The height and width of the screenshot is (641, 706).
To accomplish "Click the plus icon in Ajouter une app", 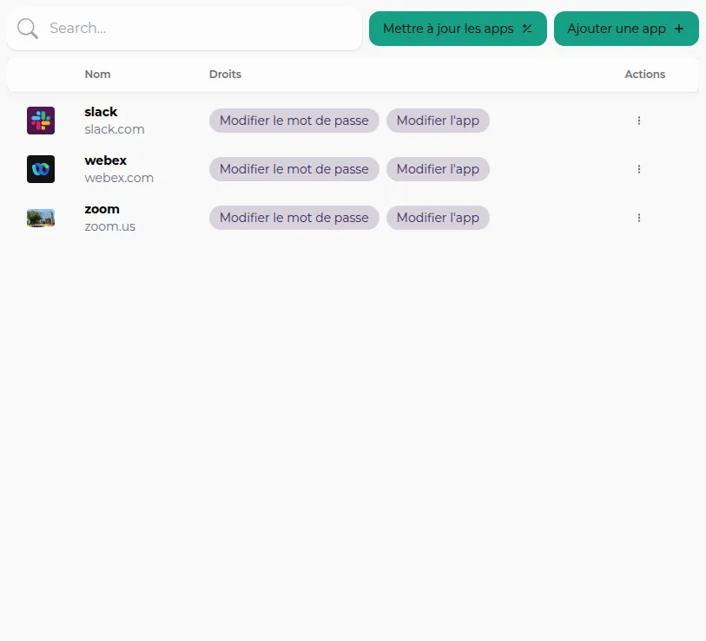I will (x=679, y=29).
